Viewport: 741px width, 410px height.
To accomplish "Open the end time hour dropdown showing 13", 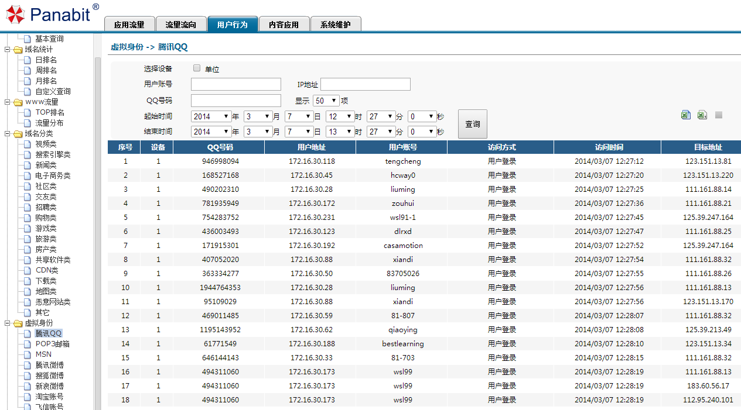I will [340, 132].
